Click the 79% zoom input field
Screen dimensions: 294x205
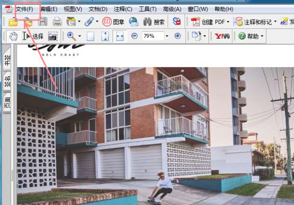pyautogui.click(x=153, y=36)
